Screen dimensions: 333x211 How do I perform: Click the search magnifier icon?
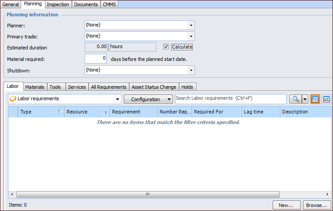[x=296, y=99]
